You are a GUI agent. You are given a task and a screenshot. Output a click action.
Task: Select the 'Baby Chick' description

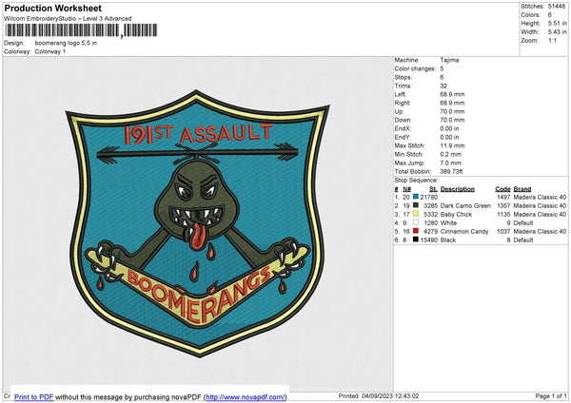pyautogui.click(x=456, y=214)
